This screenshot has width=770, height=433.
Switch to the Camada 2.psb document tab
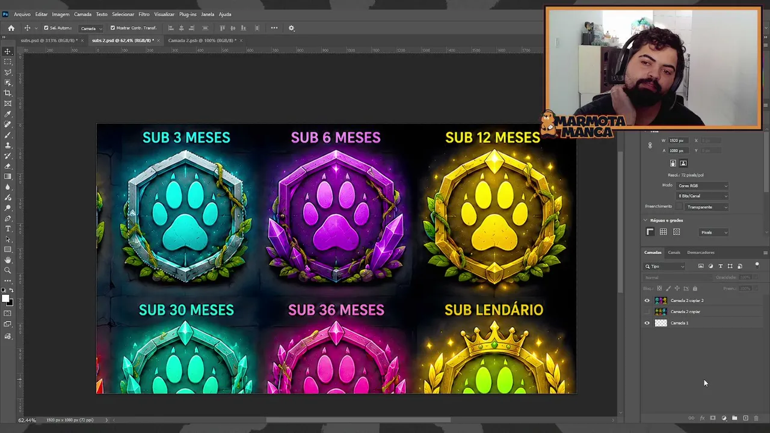coord(202,40)
